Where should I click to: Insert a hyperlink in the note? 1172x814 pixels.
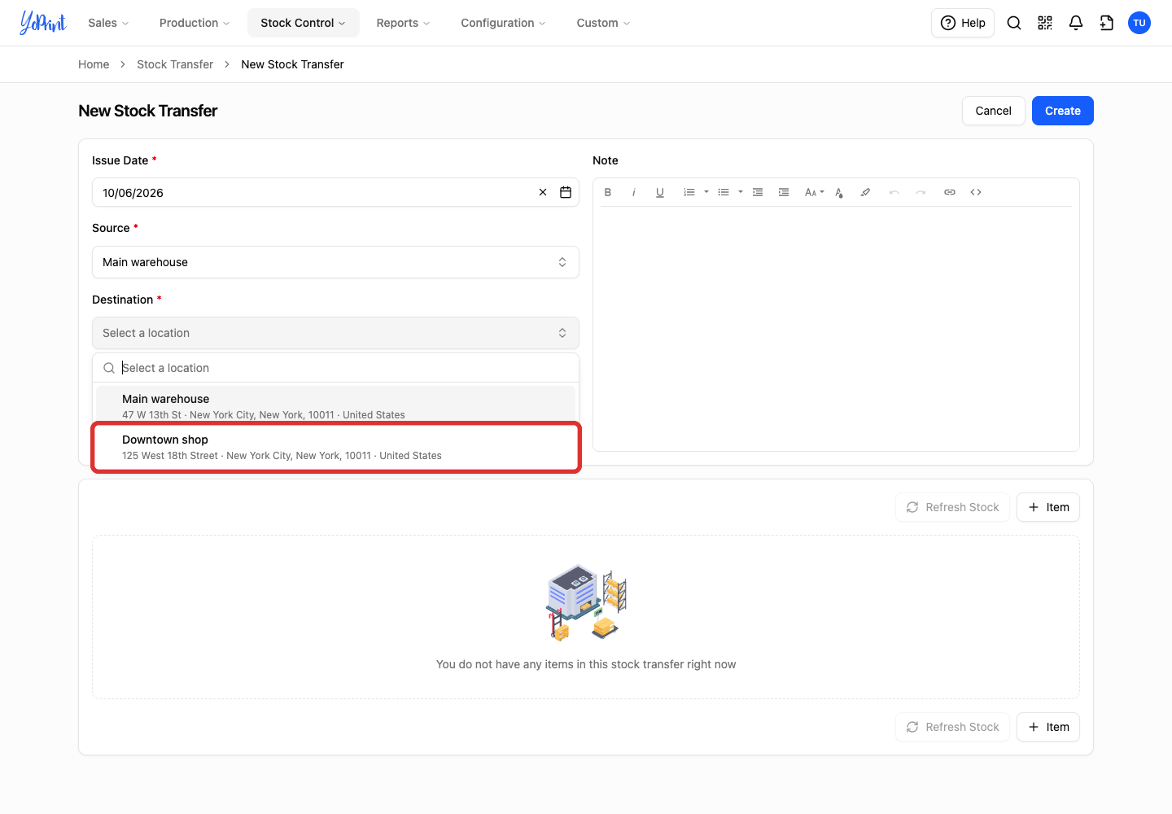(x=950, y=192)
